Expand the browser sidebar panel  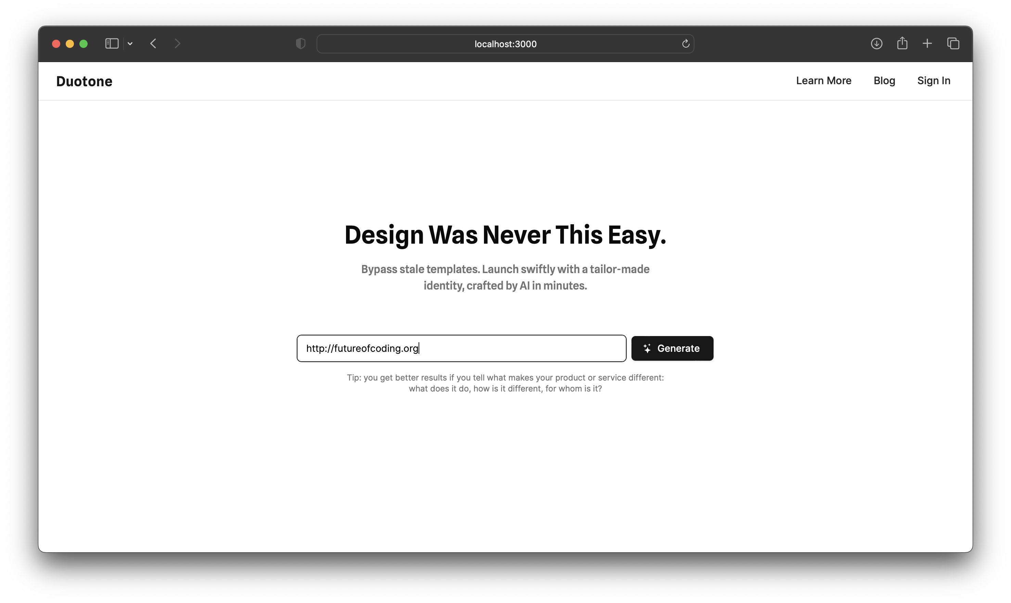112,43
